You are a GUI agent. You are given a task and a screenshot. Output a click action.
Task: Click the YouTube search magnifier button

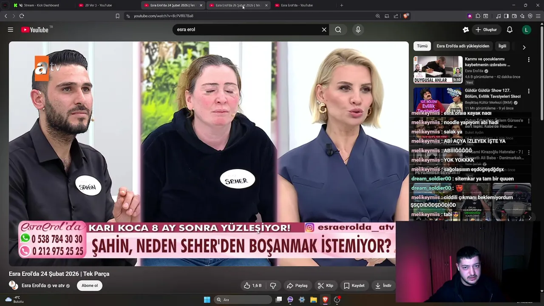tap(338, 30)
